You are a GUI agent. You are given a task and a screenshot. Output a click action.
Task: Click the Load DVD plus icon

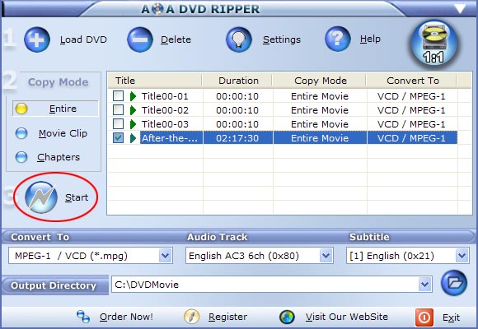[x=37, y=39]
